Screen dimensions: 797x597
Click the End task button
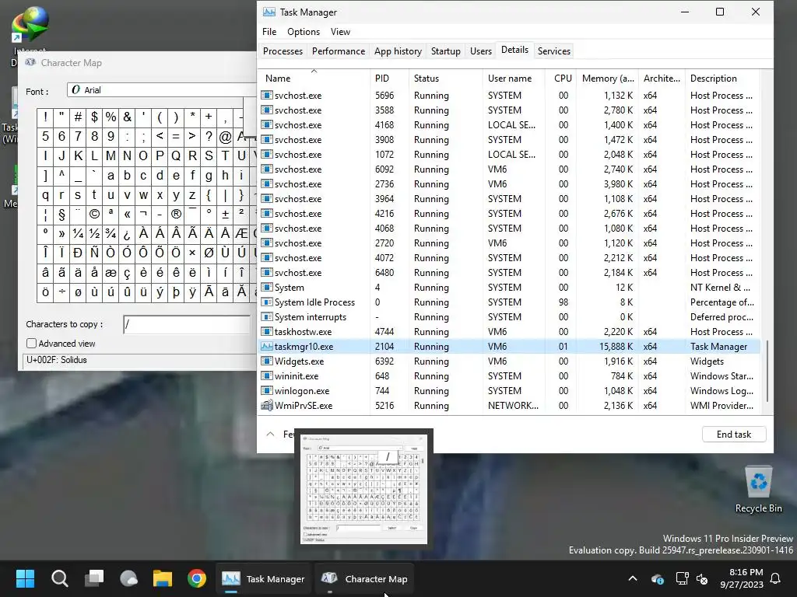point(733,434)
